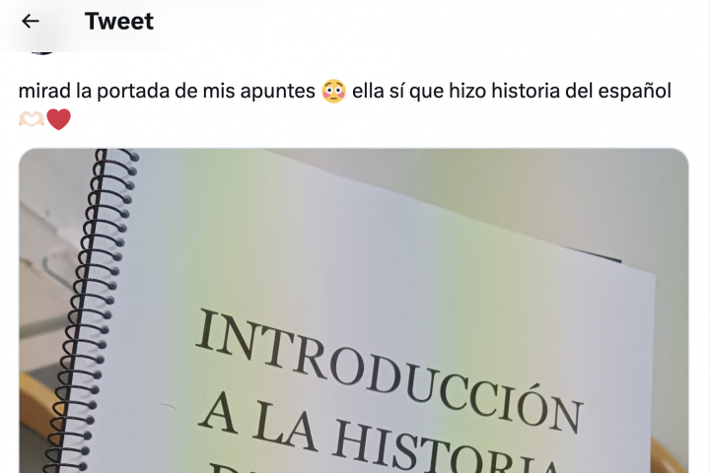Click the white space below the emojis
This screenshot has height=473, width=710.
(x=353, y=139)
